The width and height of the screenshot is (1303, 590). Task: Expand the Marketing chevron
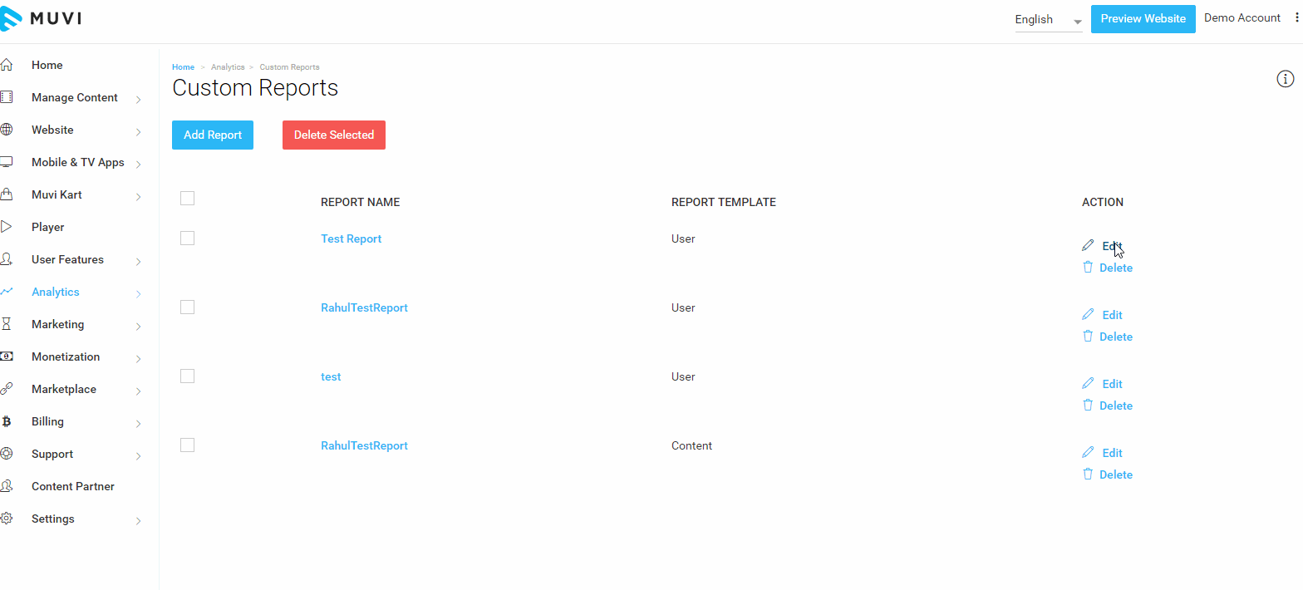(138, 327)
